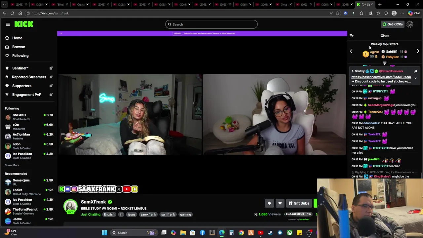Image resolution: width=423 pixels, height=238 pixels.
Task: Click the Get KICKs button
Action: 393,24
